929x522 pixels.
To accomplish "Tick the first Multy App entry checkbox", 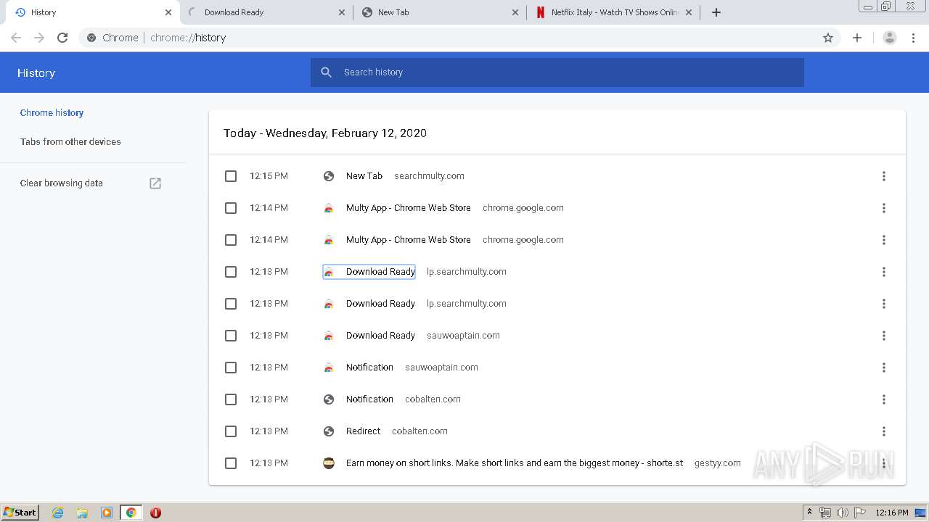I will [x=231, y=208].
